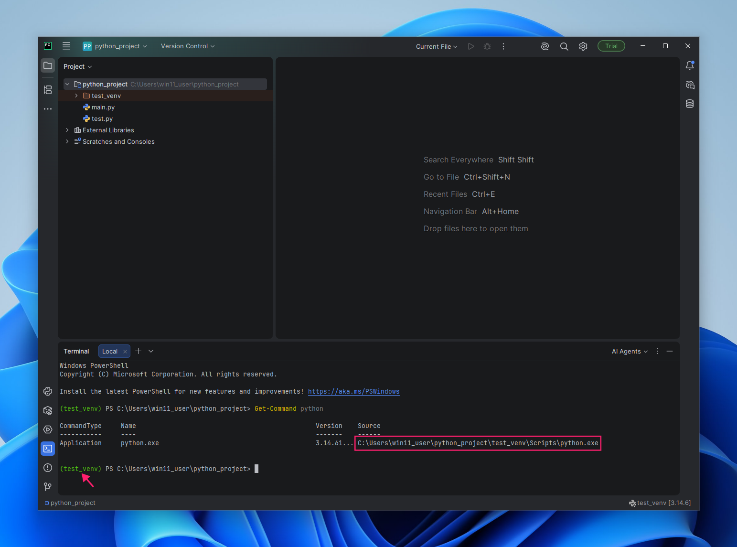
Task: Click the Trial license button
Action: tap(611, 46)
